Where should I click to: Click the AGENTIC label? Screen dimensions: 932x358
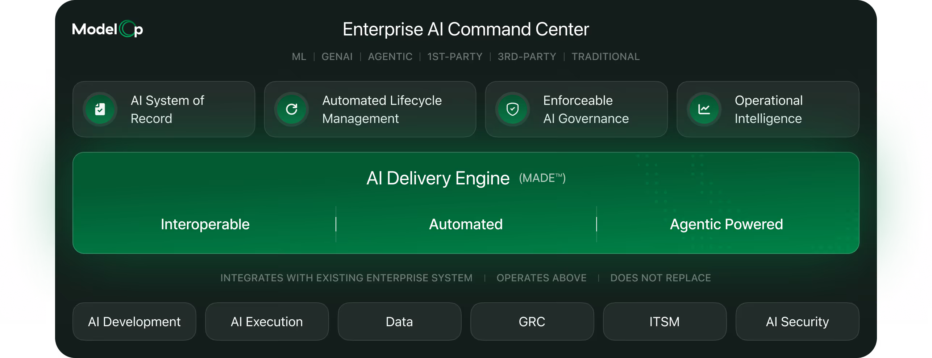[x=390, y=57]
